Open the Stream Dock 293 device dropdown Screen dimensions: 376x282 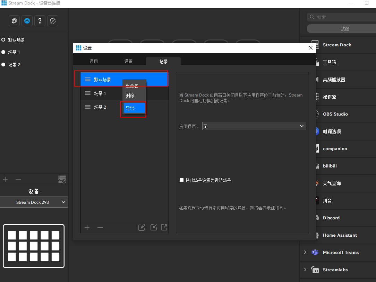click(x=34, y=202)
